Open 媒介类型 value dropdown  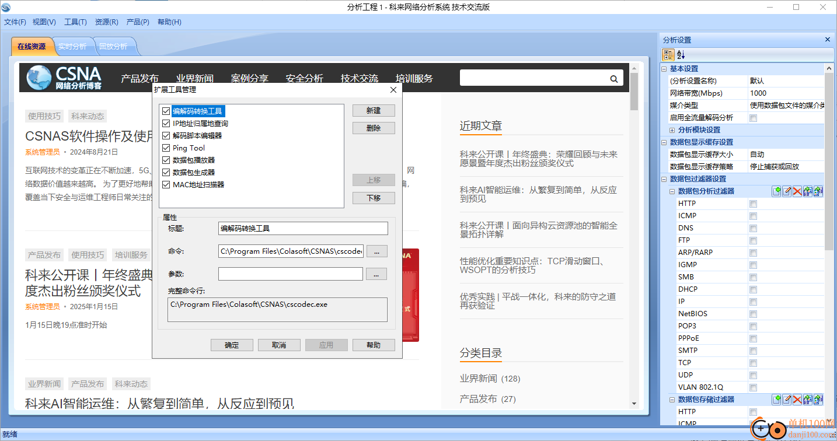[x=786, y=106]
